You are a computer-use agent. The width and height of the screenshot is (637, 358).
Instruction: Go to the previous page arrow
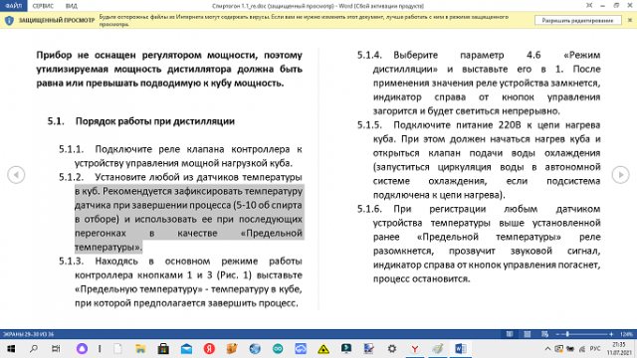[x=16, y=175]
